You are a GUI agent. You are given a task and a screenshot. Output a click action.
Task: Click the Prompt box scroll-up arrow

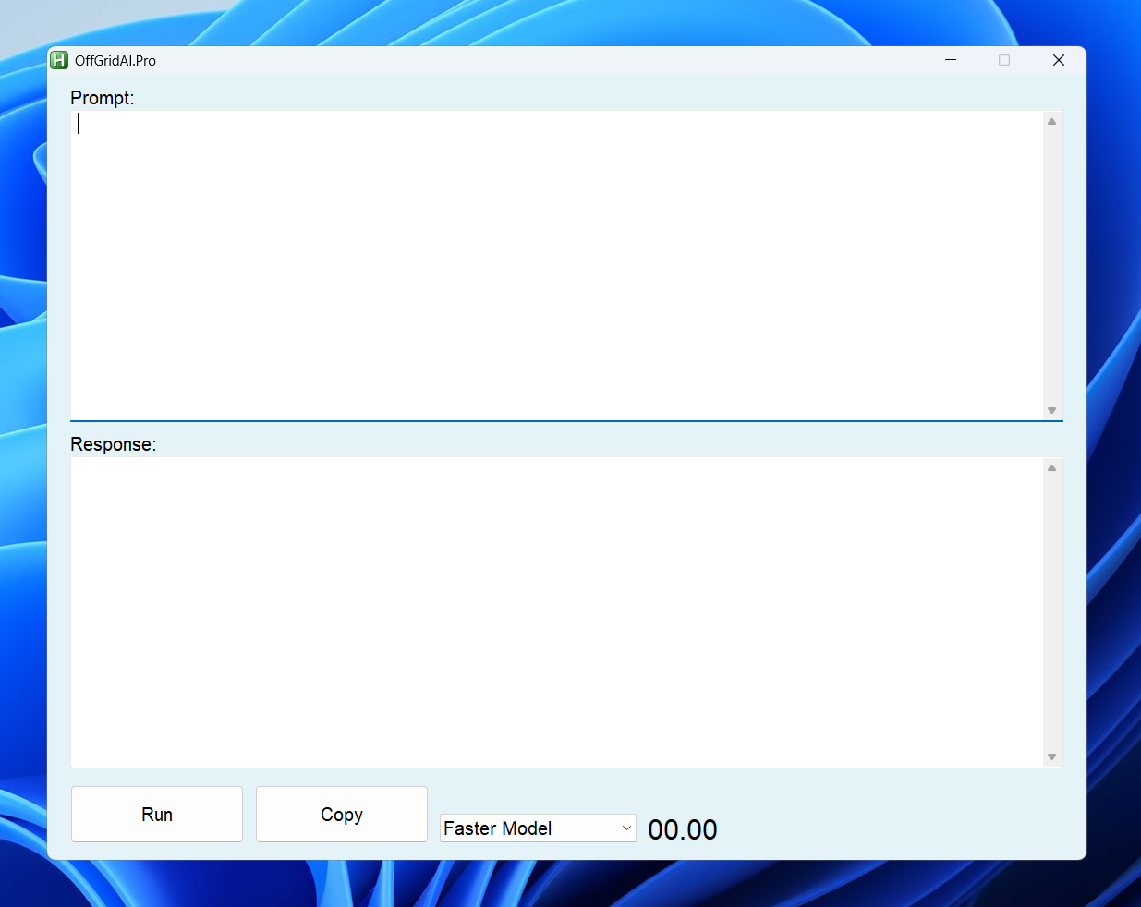click(1051, 121)
